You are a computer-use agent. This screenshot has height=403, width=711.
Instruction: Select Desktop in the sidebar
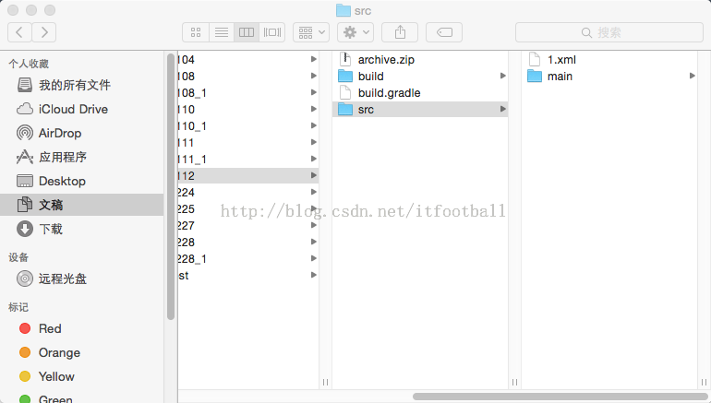61,181
